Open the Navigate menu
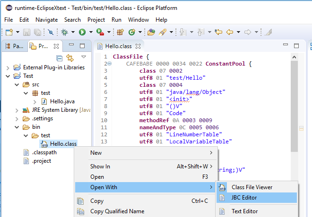This screenshot has height=217, width=312. coord(46,20)
